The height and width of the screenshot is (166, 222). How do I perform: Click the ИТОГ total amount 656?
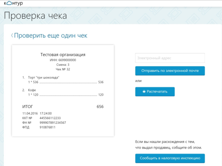click(x=100, y=107)
